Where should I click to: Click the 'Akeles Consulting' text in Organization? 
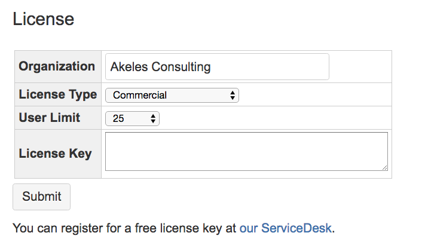pos(160,67)
